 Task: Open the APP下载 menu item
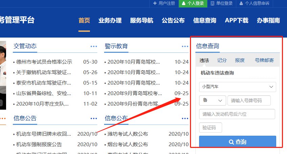[x=236, y=20]
